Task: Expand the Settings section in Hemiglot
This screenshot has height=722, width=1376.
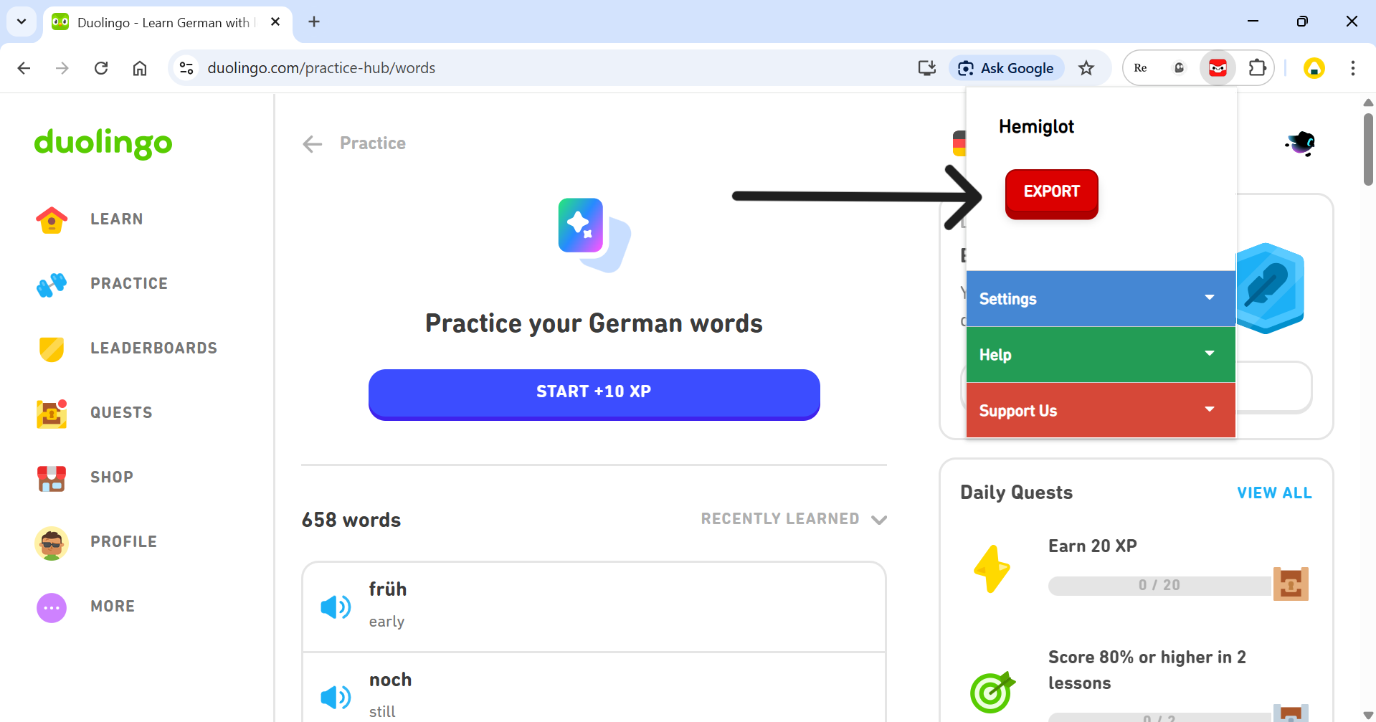Action: pos(1100,299)
